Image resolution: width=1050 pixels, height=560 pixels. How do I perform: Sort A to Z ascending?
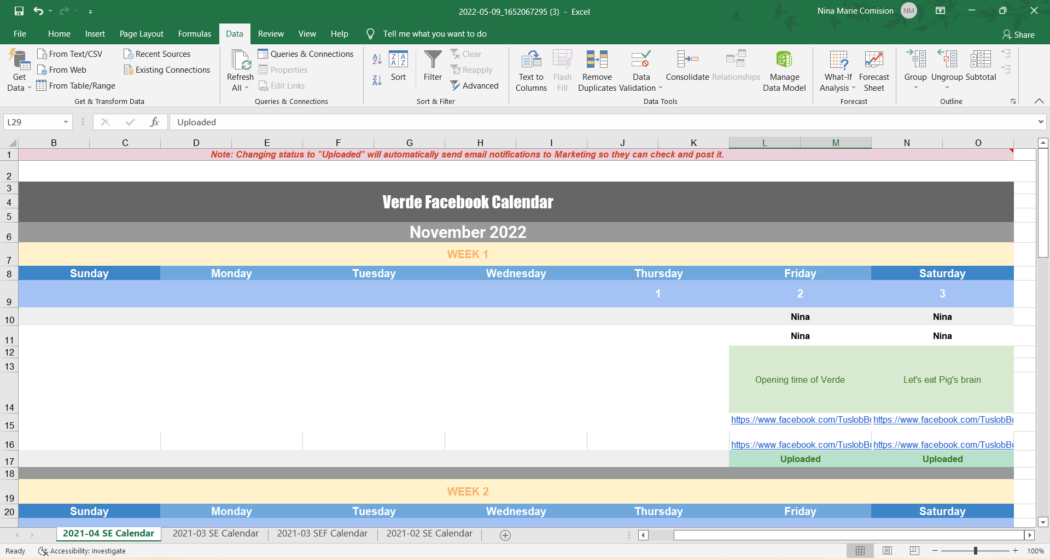[x=377, y=59]
